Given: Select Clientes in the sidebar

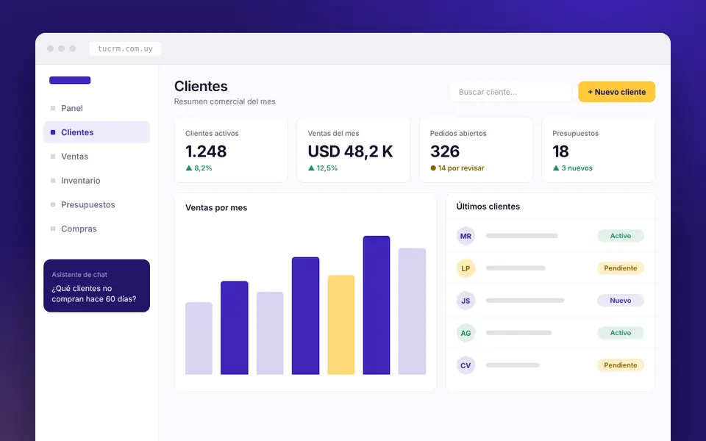Looking at the screenshot, I should coord(96,132).
